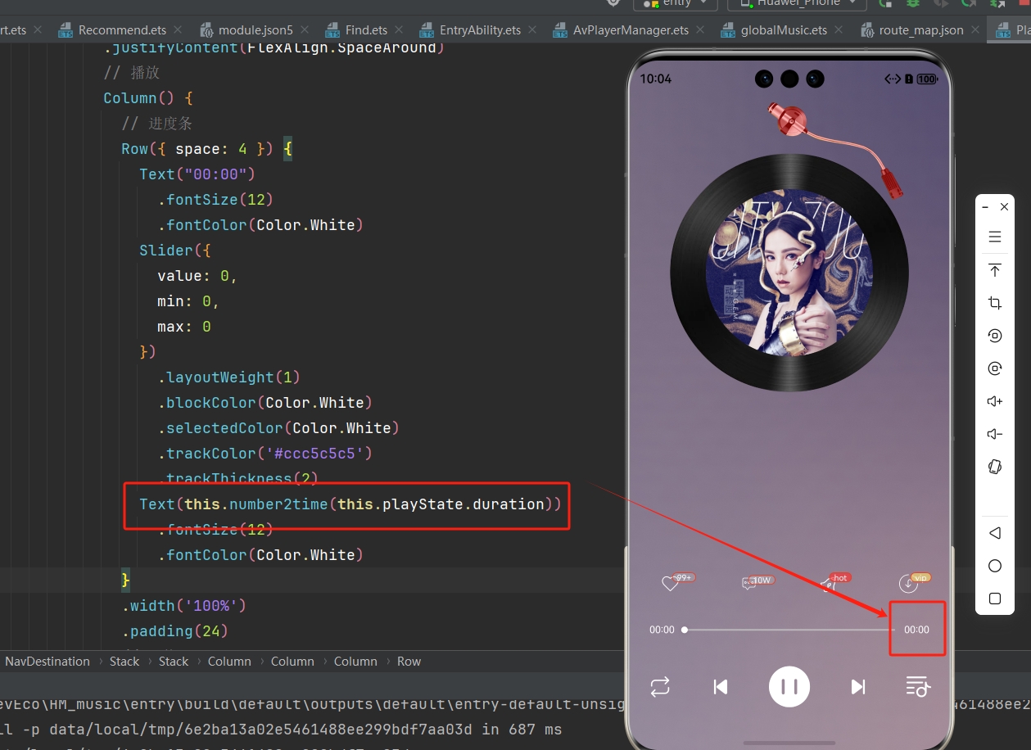Open the playlist queue icon

tap(917, 686)
